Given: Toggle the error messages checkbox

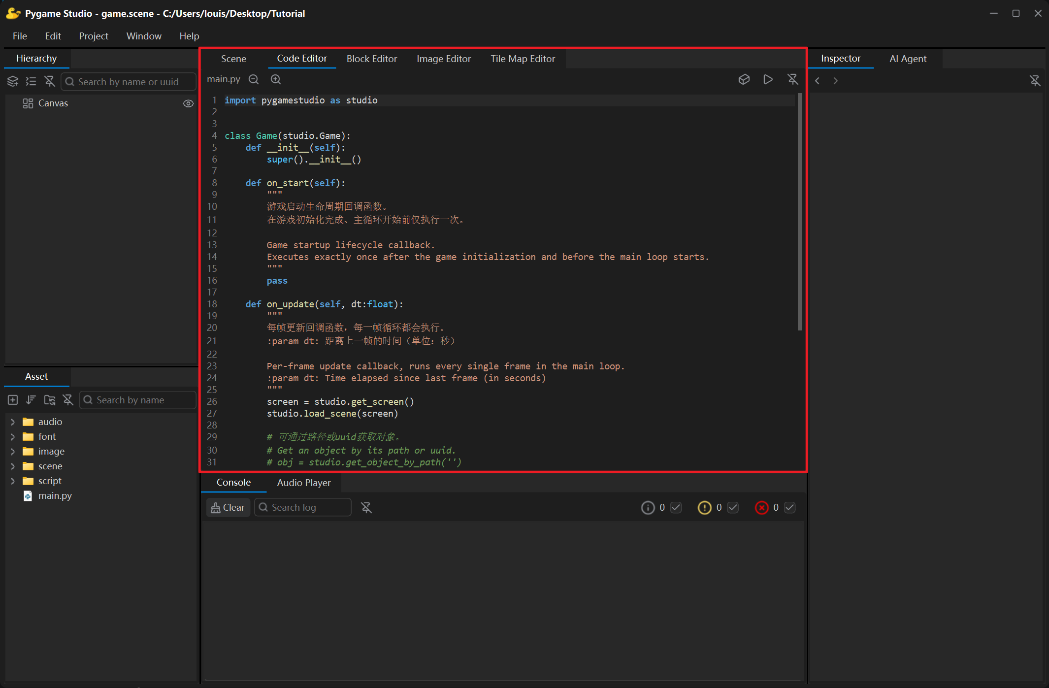Looking at the screenshot, I should (x=790, y=507).
